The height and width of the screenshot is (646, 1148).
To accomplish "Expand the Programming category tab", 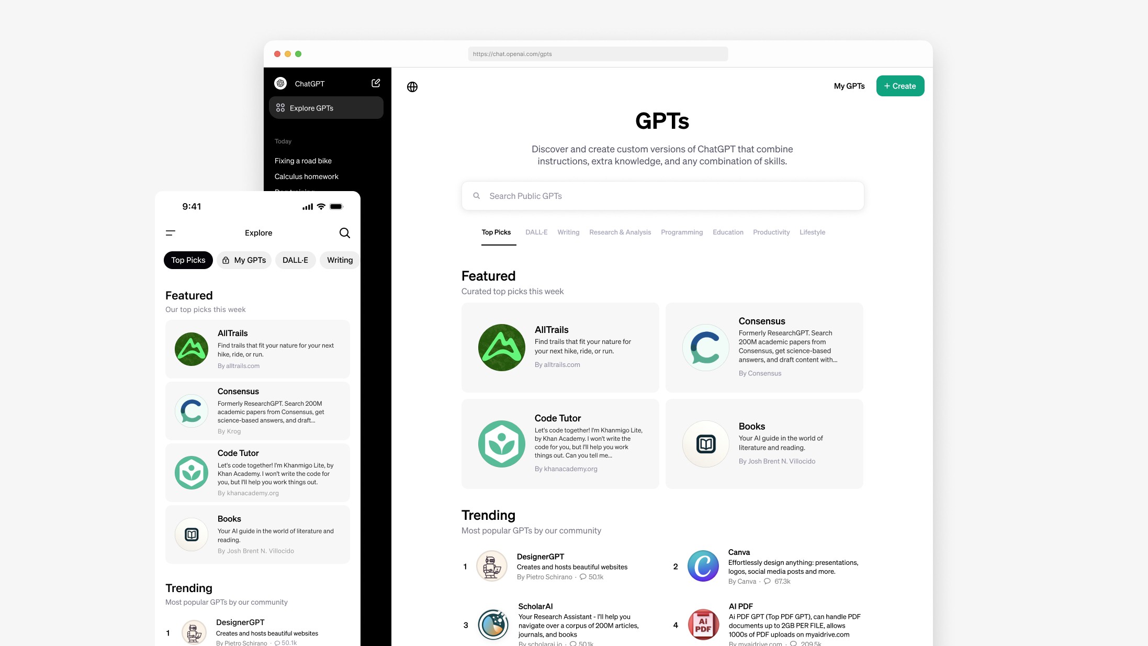I will (682, 232).
